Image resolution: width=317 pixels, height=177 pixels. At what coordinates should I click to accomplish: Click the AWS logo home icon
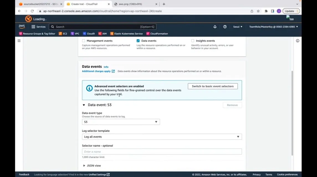click(x=22, y=26)
